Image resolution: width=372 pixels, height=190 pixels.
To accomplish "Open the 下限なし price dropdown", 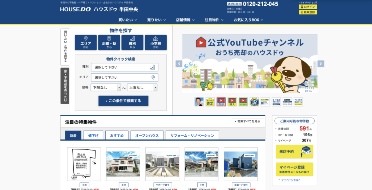I will pyautogui.click(x=106, y=87).
